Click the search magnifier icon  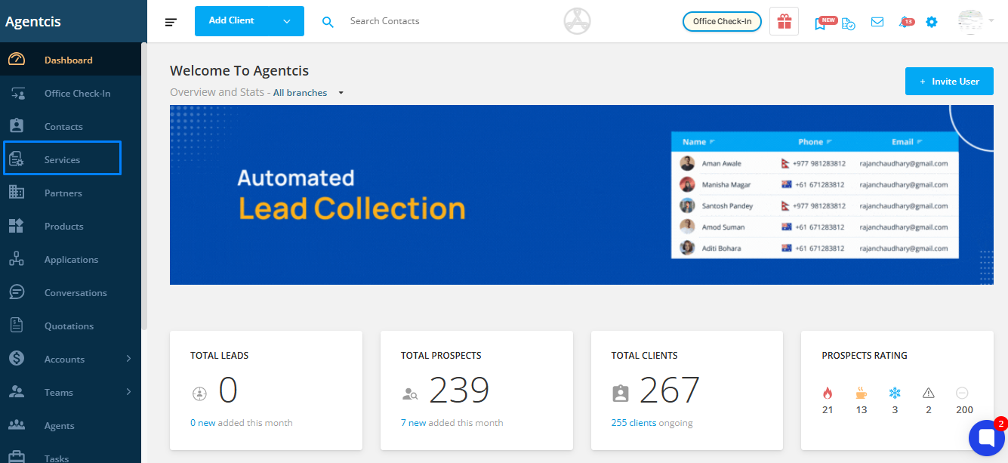click(x=328, y=22)
